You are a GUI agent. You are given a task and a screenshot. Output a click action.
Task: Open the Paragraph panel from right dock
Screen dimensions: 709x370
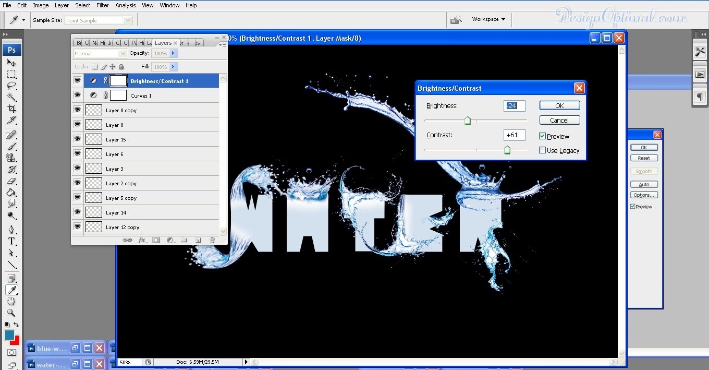pos(700,97)
